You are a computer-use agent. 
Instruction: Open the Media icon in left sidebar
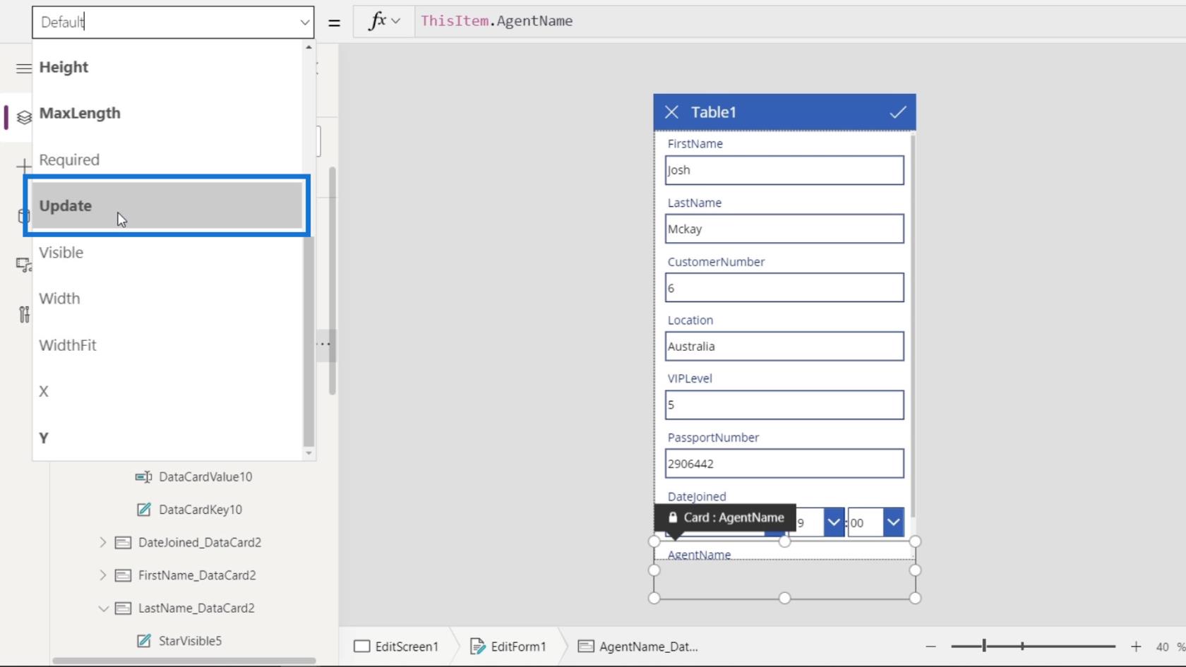[23, 265]
